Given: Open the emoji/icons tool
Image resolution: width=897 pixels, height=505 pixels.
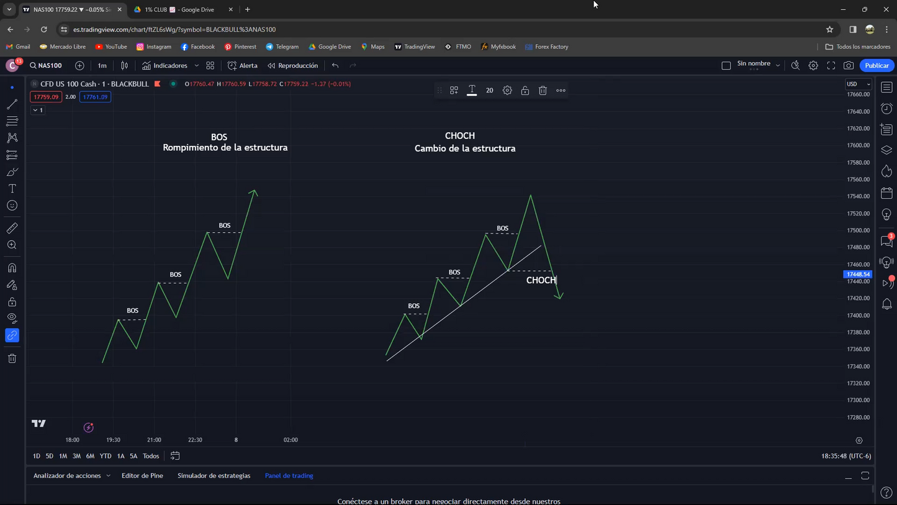Looking at the screenshot, I should tap(12, 206).
